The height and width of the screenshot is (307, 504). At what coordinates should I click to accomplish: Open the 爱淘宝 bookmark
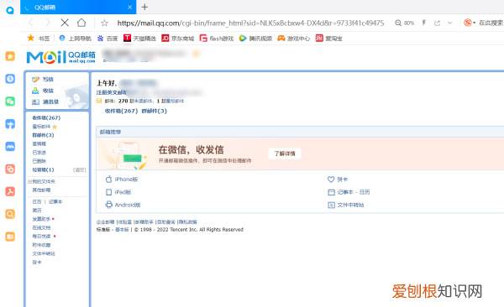(328, 39)
